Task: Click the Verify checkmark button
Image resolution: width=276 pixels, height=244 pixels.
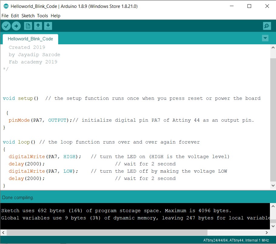Action: pyautogui.click(x=6, y=26)
